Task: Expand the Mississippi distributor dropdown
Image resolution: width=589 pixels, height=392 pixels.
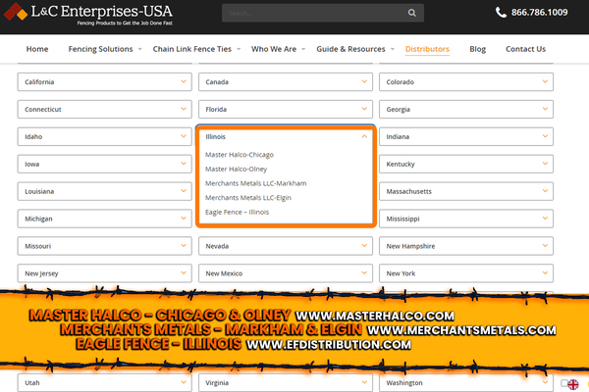Action: tap(466, 219)
